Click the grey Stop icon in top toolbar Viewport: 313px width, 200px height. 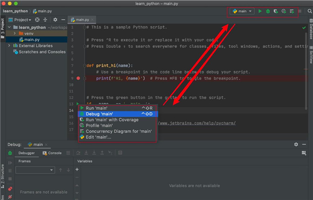300,11
